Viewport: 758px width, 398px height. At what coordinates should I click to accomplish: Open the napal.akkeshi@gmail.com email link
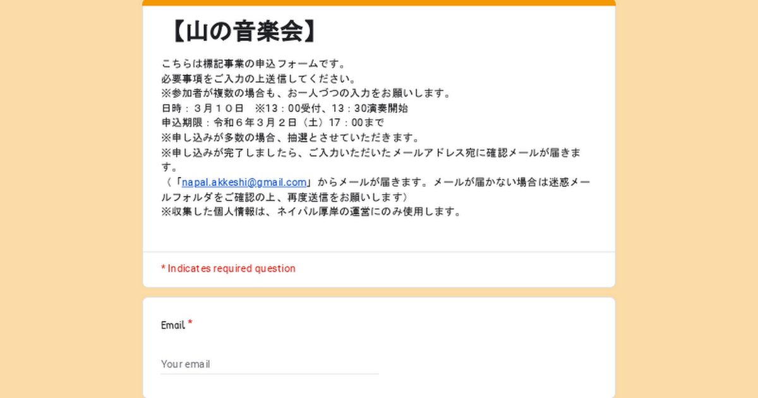point(244,182)
